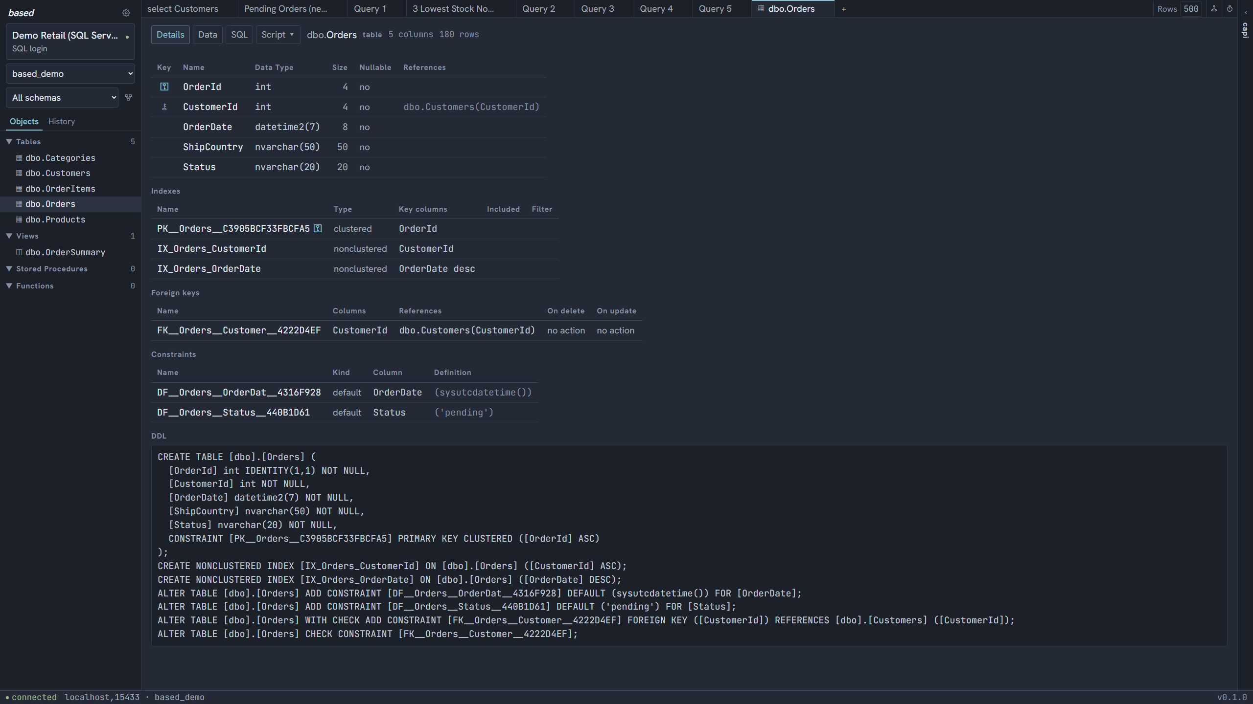Click the DF__Orders__Status__440B1D61 constraint name
Screen dimensions: 1253x704
[233, 412]
